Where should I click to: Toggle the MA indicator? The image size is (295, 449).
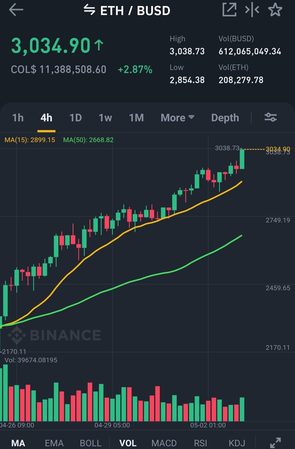(x=18, y=443)
